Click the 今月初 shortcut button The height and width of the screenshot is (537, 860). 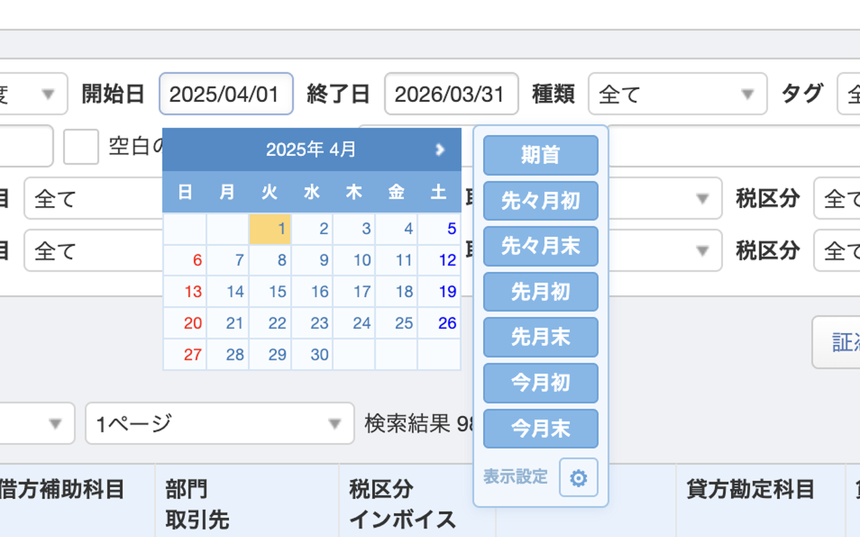[541, 383]
